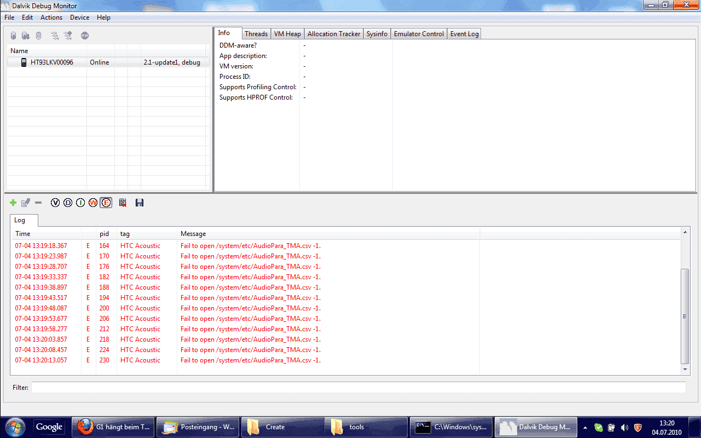Select log row at 07-04 13:19:18.367
This screenshot has height=438, width=701.
pos(347,246)
